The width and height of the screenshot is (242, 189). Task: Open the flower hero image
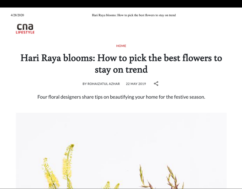[x=121, y=151]
